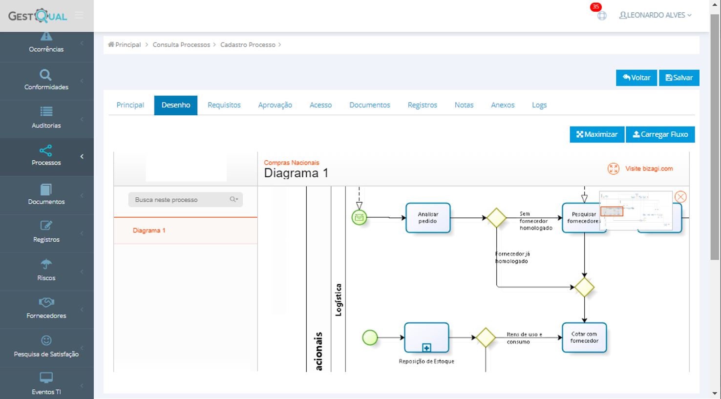This screenshot has width=721, height=399.
Task: Select the Analisar pedido task
Action: pyautogui.click(x=428, y=218)
